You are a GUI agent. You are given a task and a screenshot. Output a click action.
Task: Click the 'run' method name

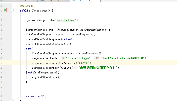point(45,11)
